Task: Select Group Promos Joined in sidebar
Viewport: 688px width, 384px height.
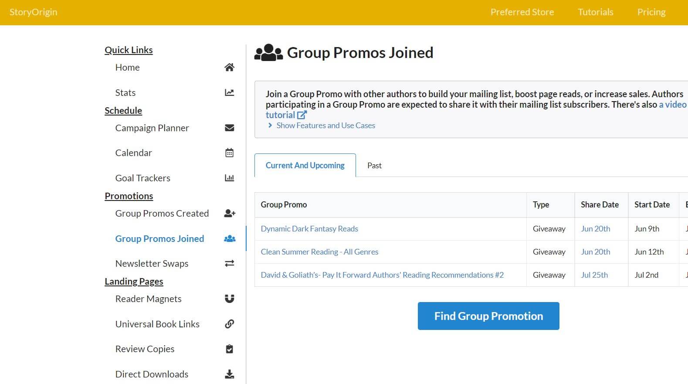Action: pyautogui.click(x=159, y=239)
